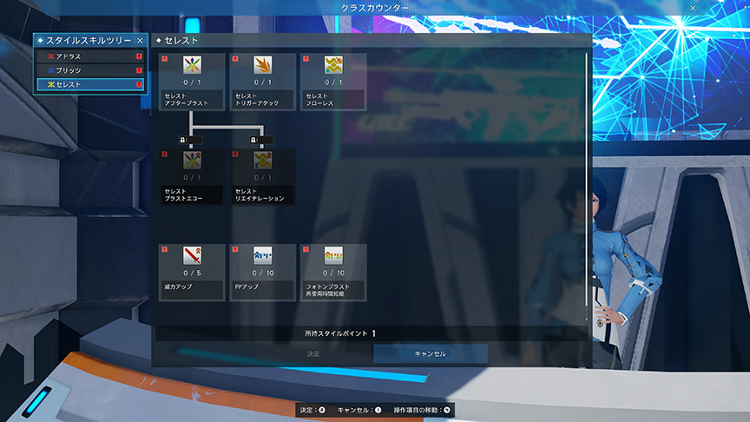
Task: Switch to the ブリッツ style tree
Action: [89, 70]
